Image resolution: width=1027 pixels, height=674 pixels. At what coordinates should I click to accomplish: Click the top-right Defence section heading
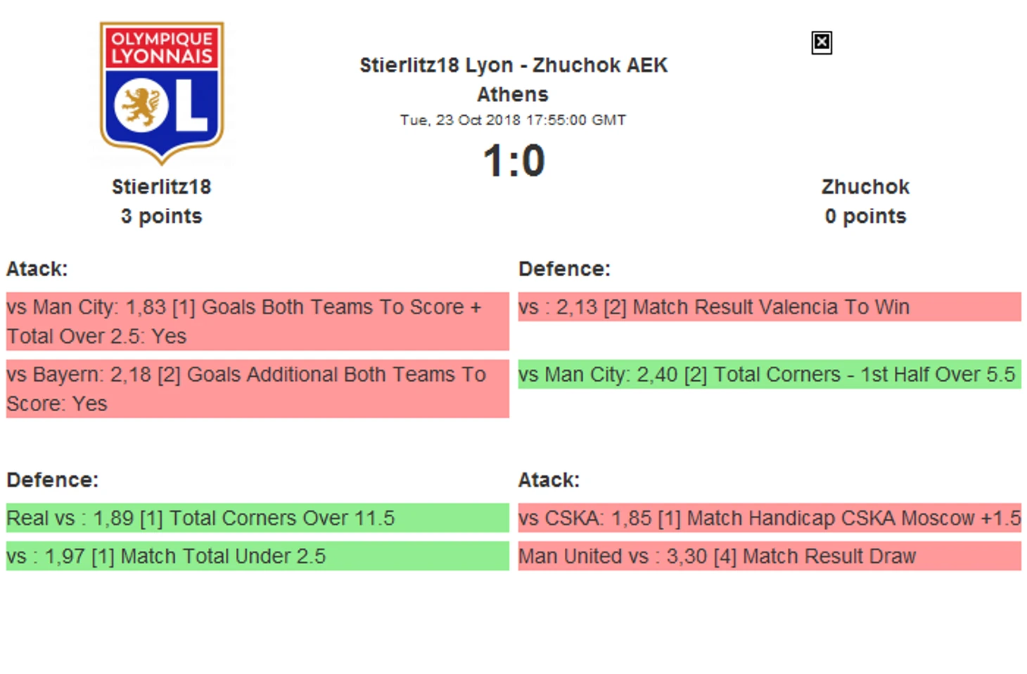(x=564, y=269)
